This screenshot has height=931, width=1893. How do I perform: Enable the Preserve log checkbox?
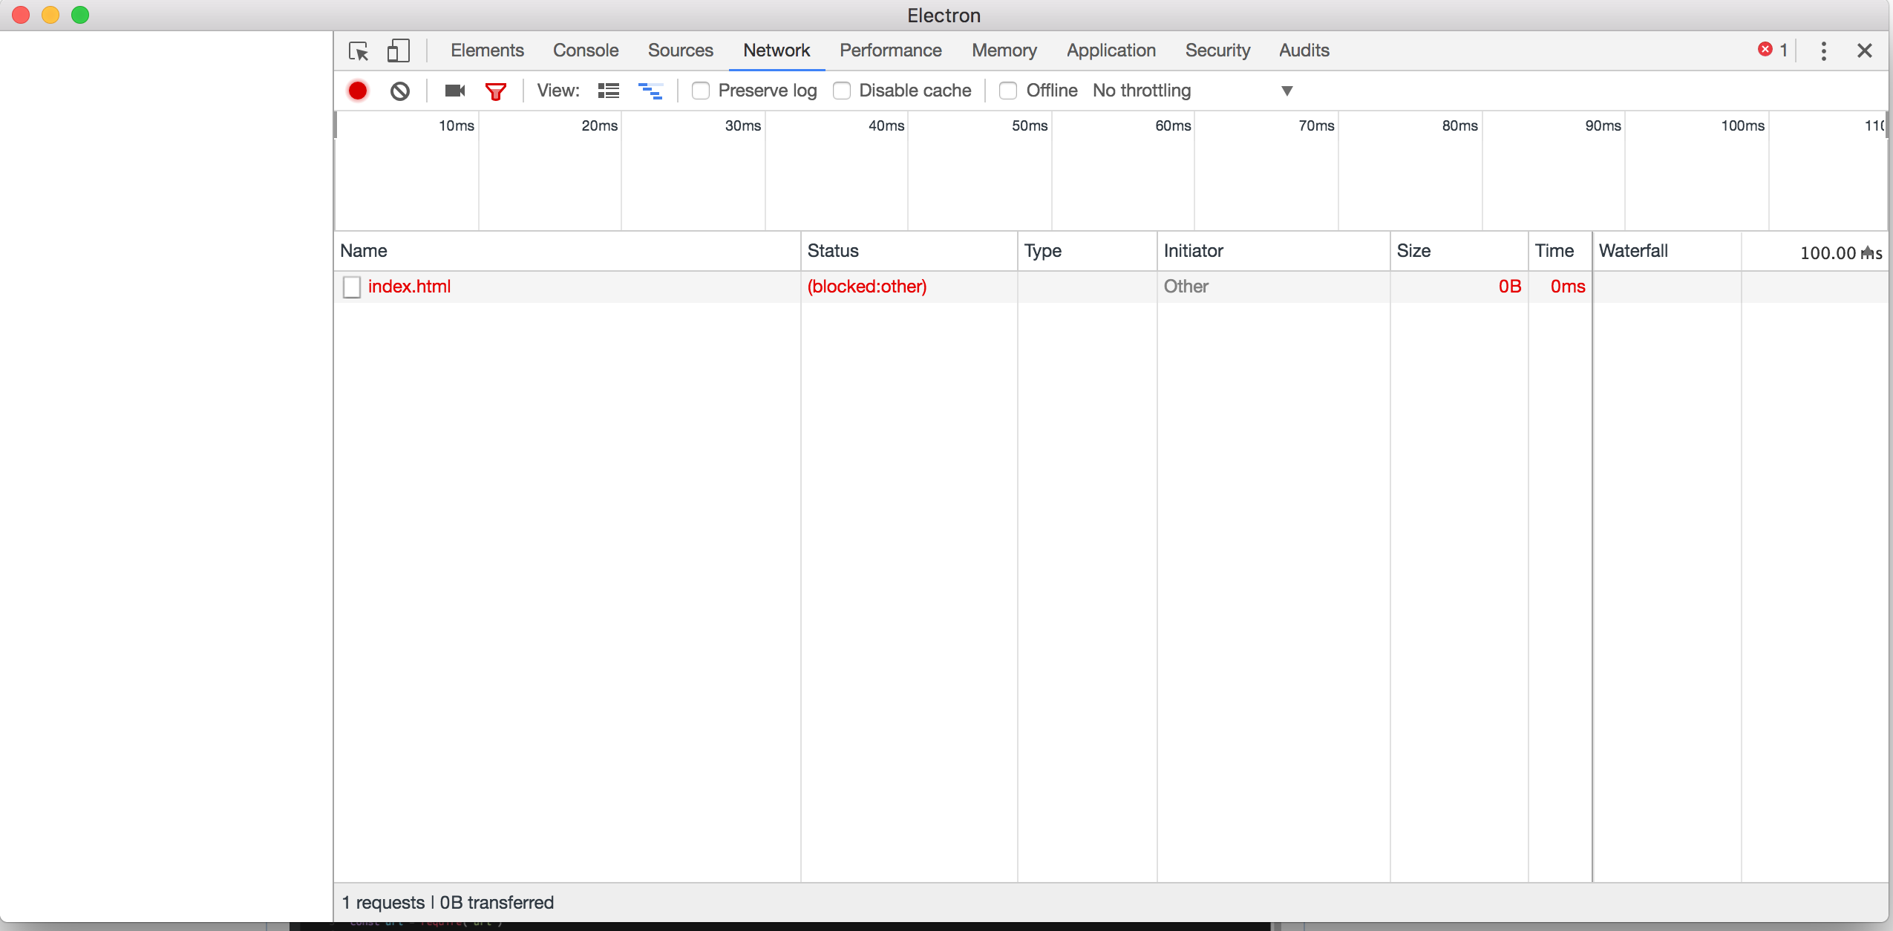(700, 91)
